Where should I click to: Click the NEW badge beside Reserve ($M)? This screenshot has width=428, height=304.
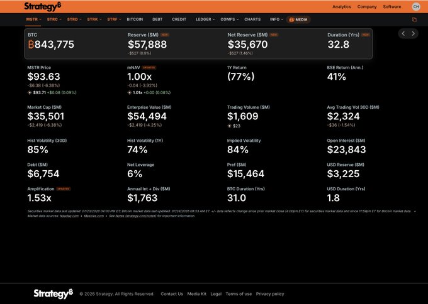165,35
